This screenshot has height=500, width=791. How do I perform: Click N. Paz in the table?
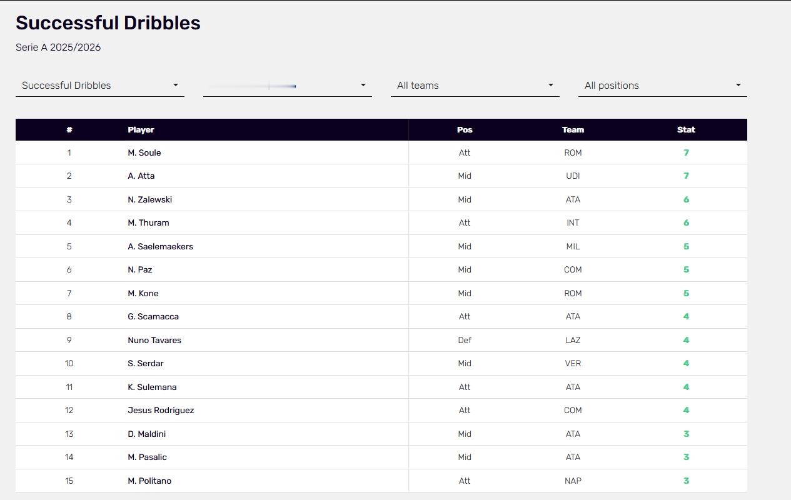[x=140, y=270]
